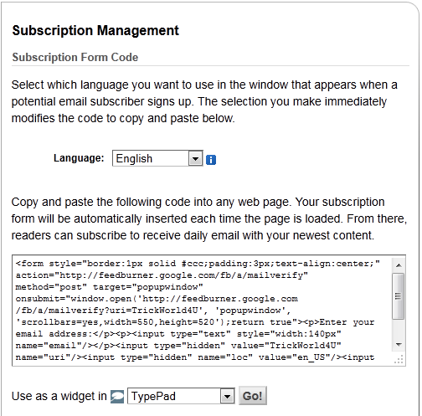Click the code box scroll up arrow
This screenshot has width=422, height=416.
point(399,265)
